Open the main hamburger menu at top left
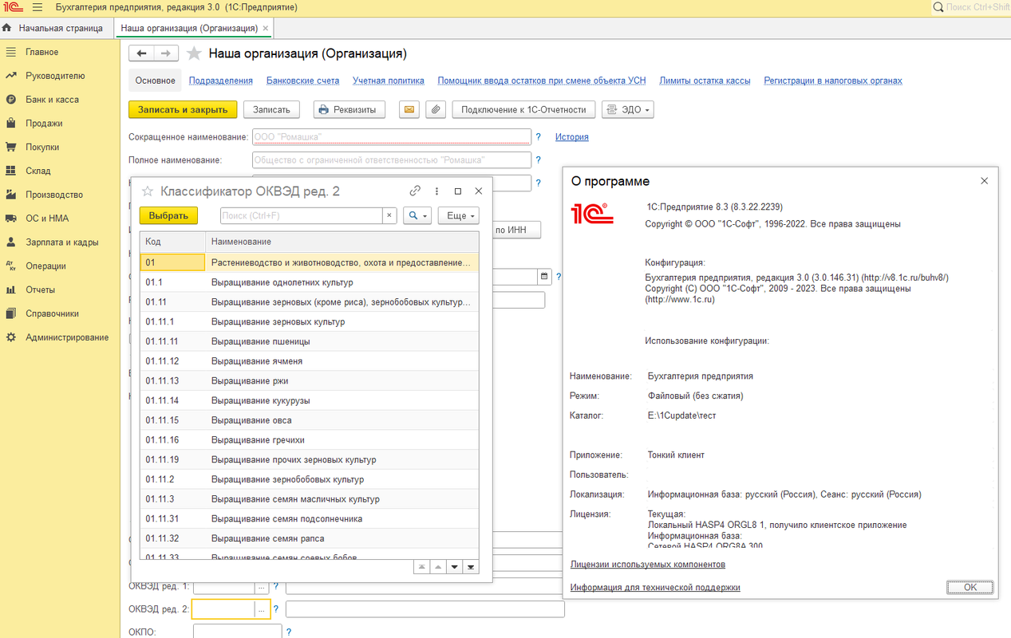Image resolution: width=1011 pixels, height=638 pixels. point(37,7)
